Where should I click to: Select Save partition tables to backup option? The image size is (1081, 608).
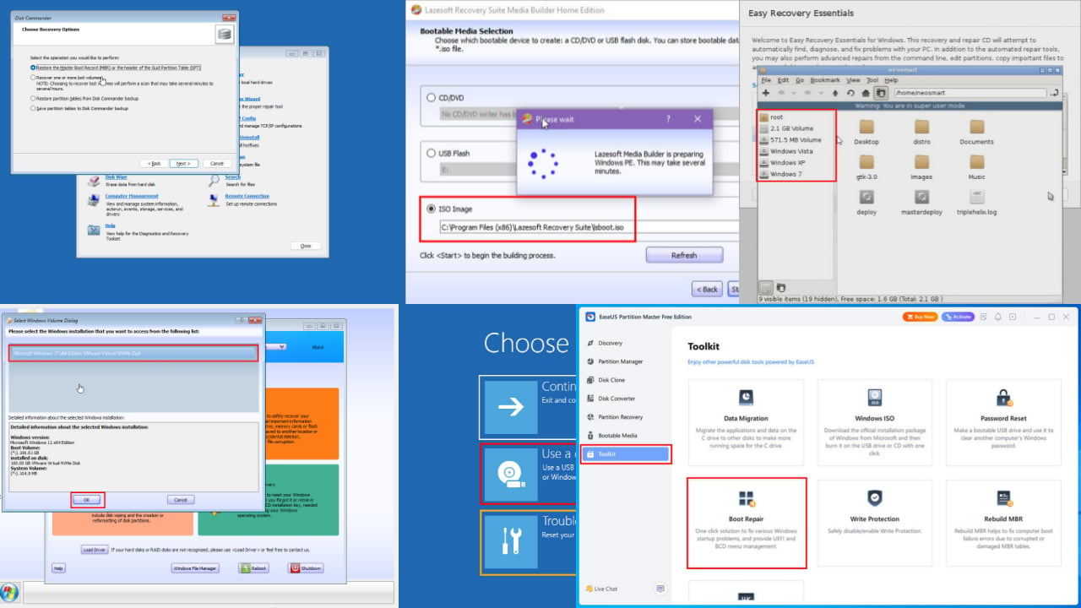click(x=79, y=108)
